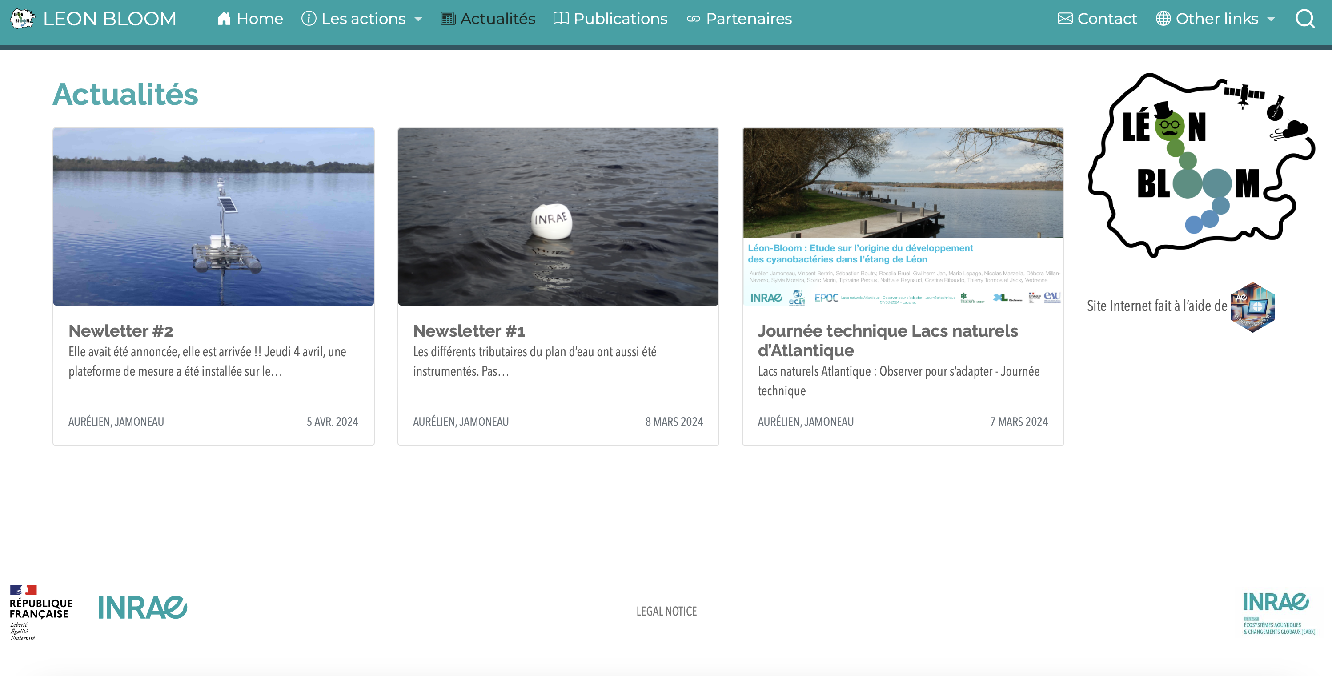Screen dimensions: 1332x676
Task: Go to the Publications menu item
Action: pos(620,19)
